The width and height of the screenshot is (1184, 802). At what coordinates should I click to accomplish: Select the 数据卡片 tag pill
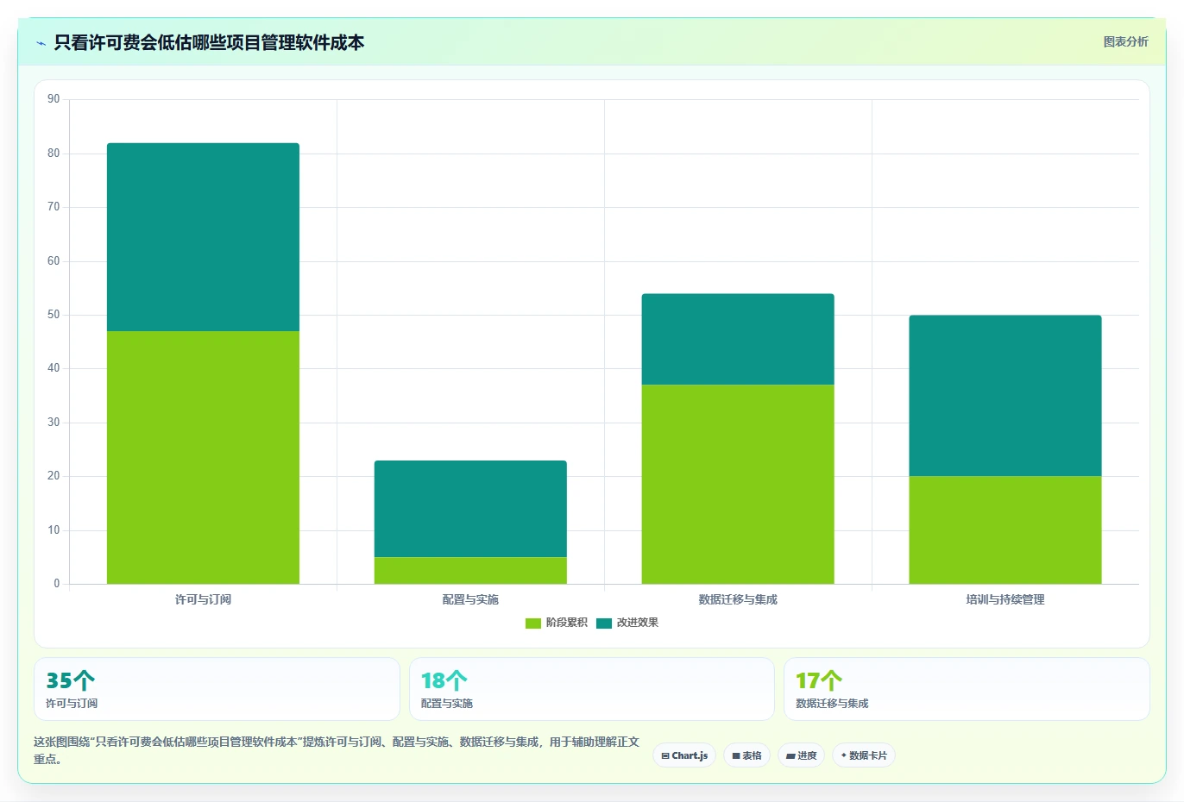[x=864, y=755]
